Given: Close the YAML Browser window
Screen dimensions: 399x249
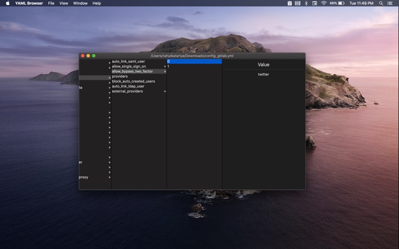Looking at the screenshot, I should click(x=82, y=56).
